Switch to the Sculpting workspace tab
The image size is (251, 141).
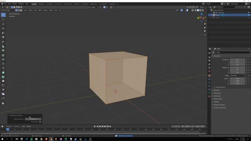pos(50,4)
